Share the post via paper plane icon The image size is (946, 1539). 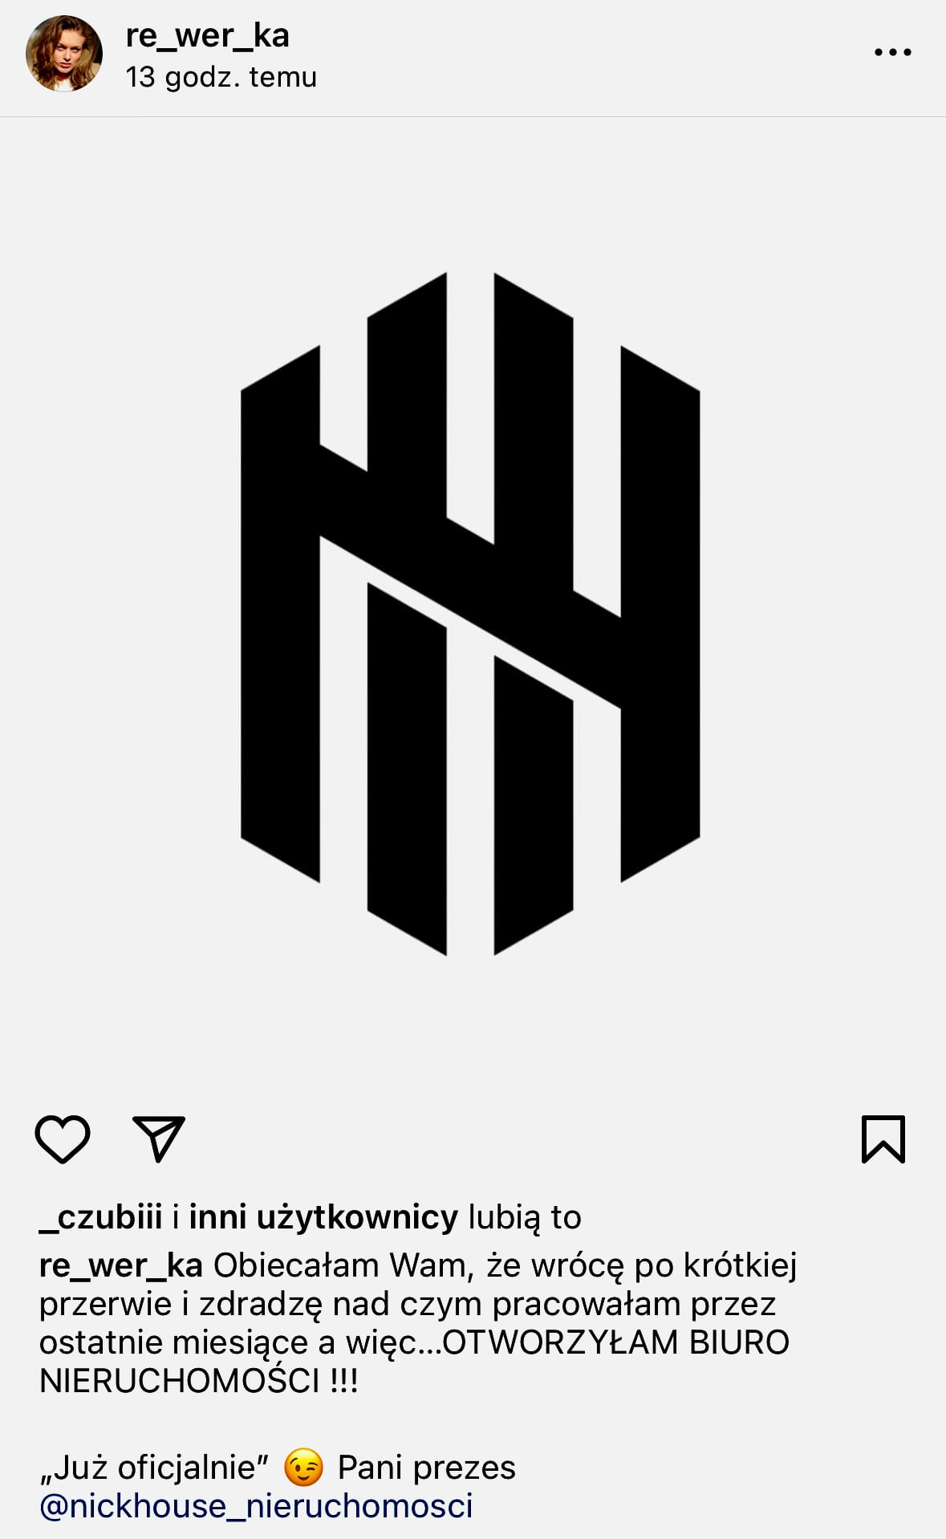point(159,1139)
